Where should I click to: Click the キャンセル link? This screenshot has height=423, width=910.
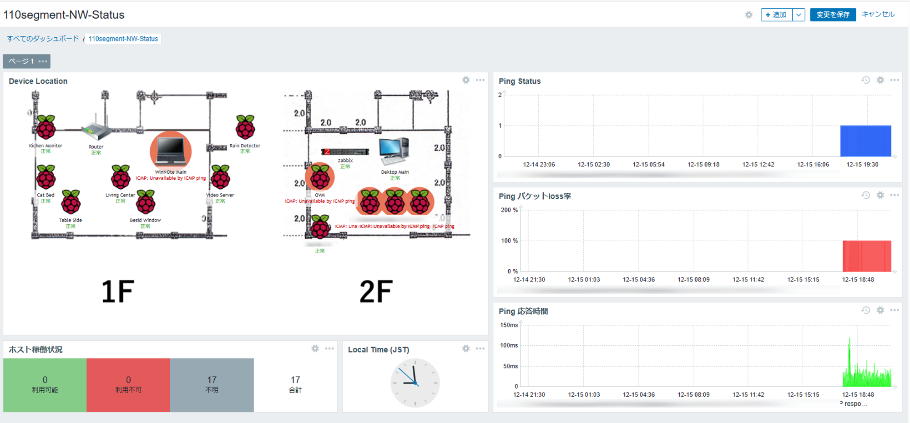point(878,14)
